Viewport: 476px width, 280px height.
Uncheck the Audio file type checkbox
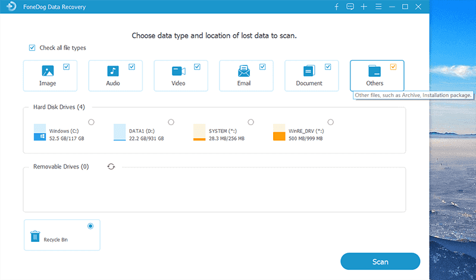click(131, 67)
